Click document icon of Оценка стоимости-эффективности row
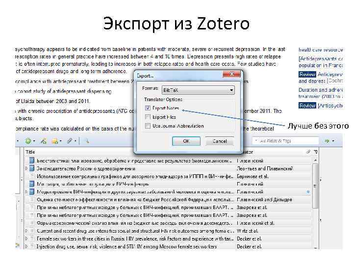Screen dimensions: 353x265 click(x=32, y=200)
